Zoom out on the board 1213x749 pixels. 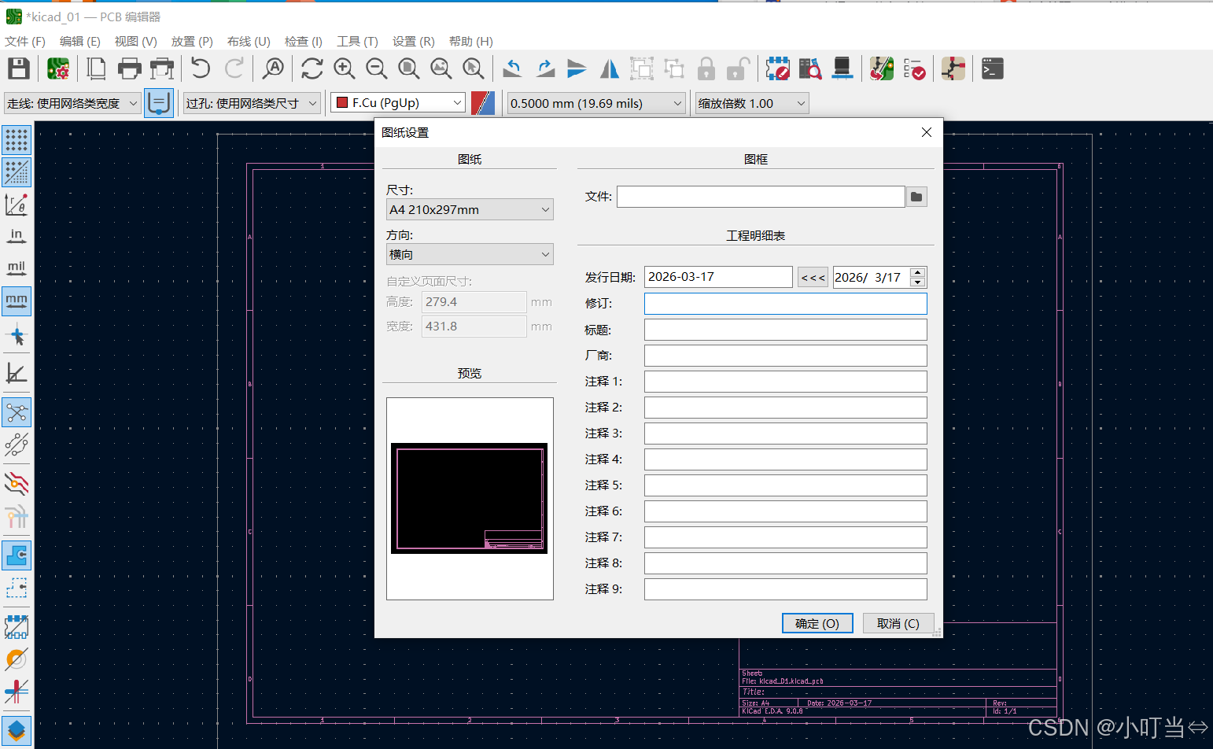(376, 69)
